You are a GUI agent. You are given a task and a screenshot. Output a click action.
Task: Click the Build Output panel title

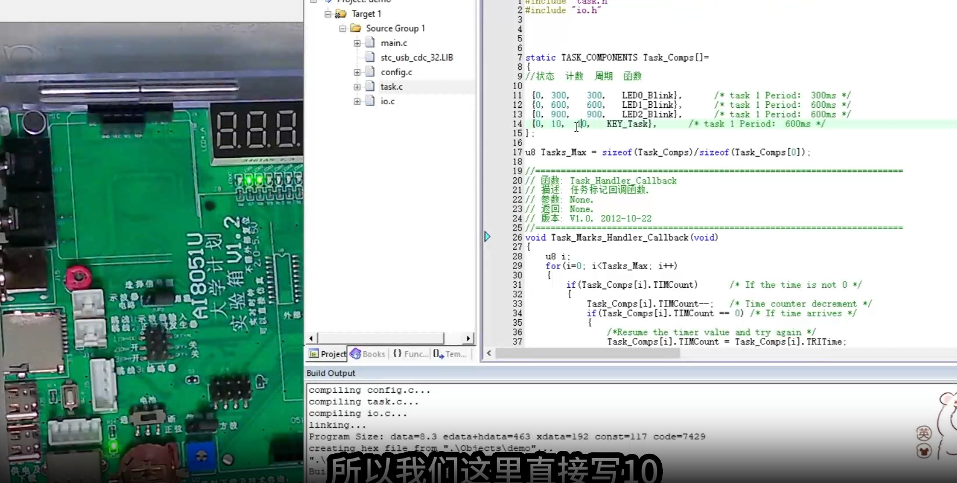click(331, 373)
